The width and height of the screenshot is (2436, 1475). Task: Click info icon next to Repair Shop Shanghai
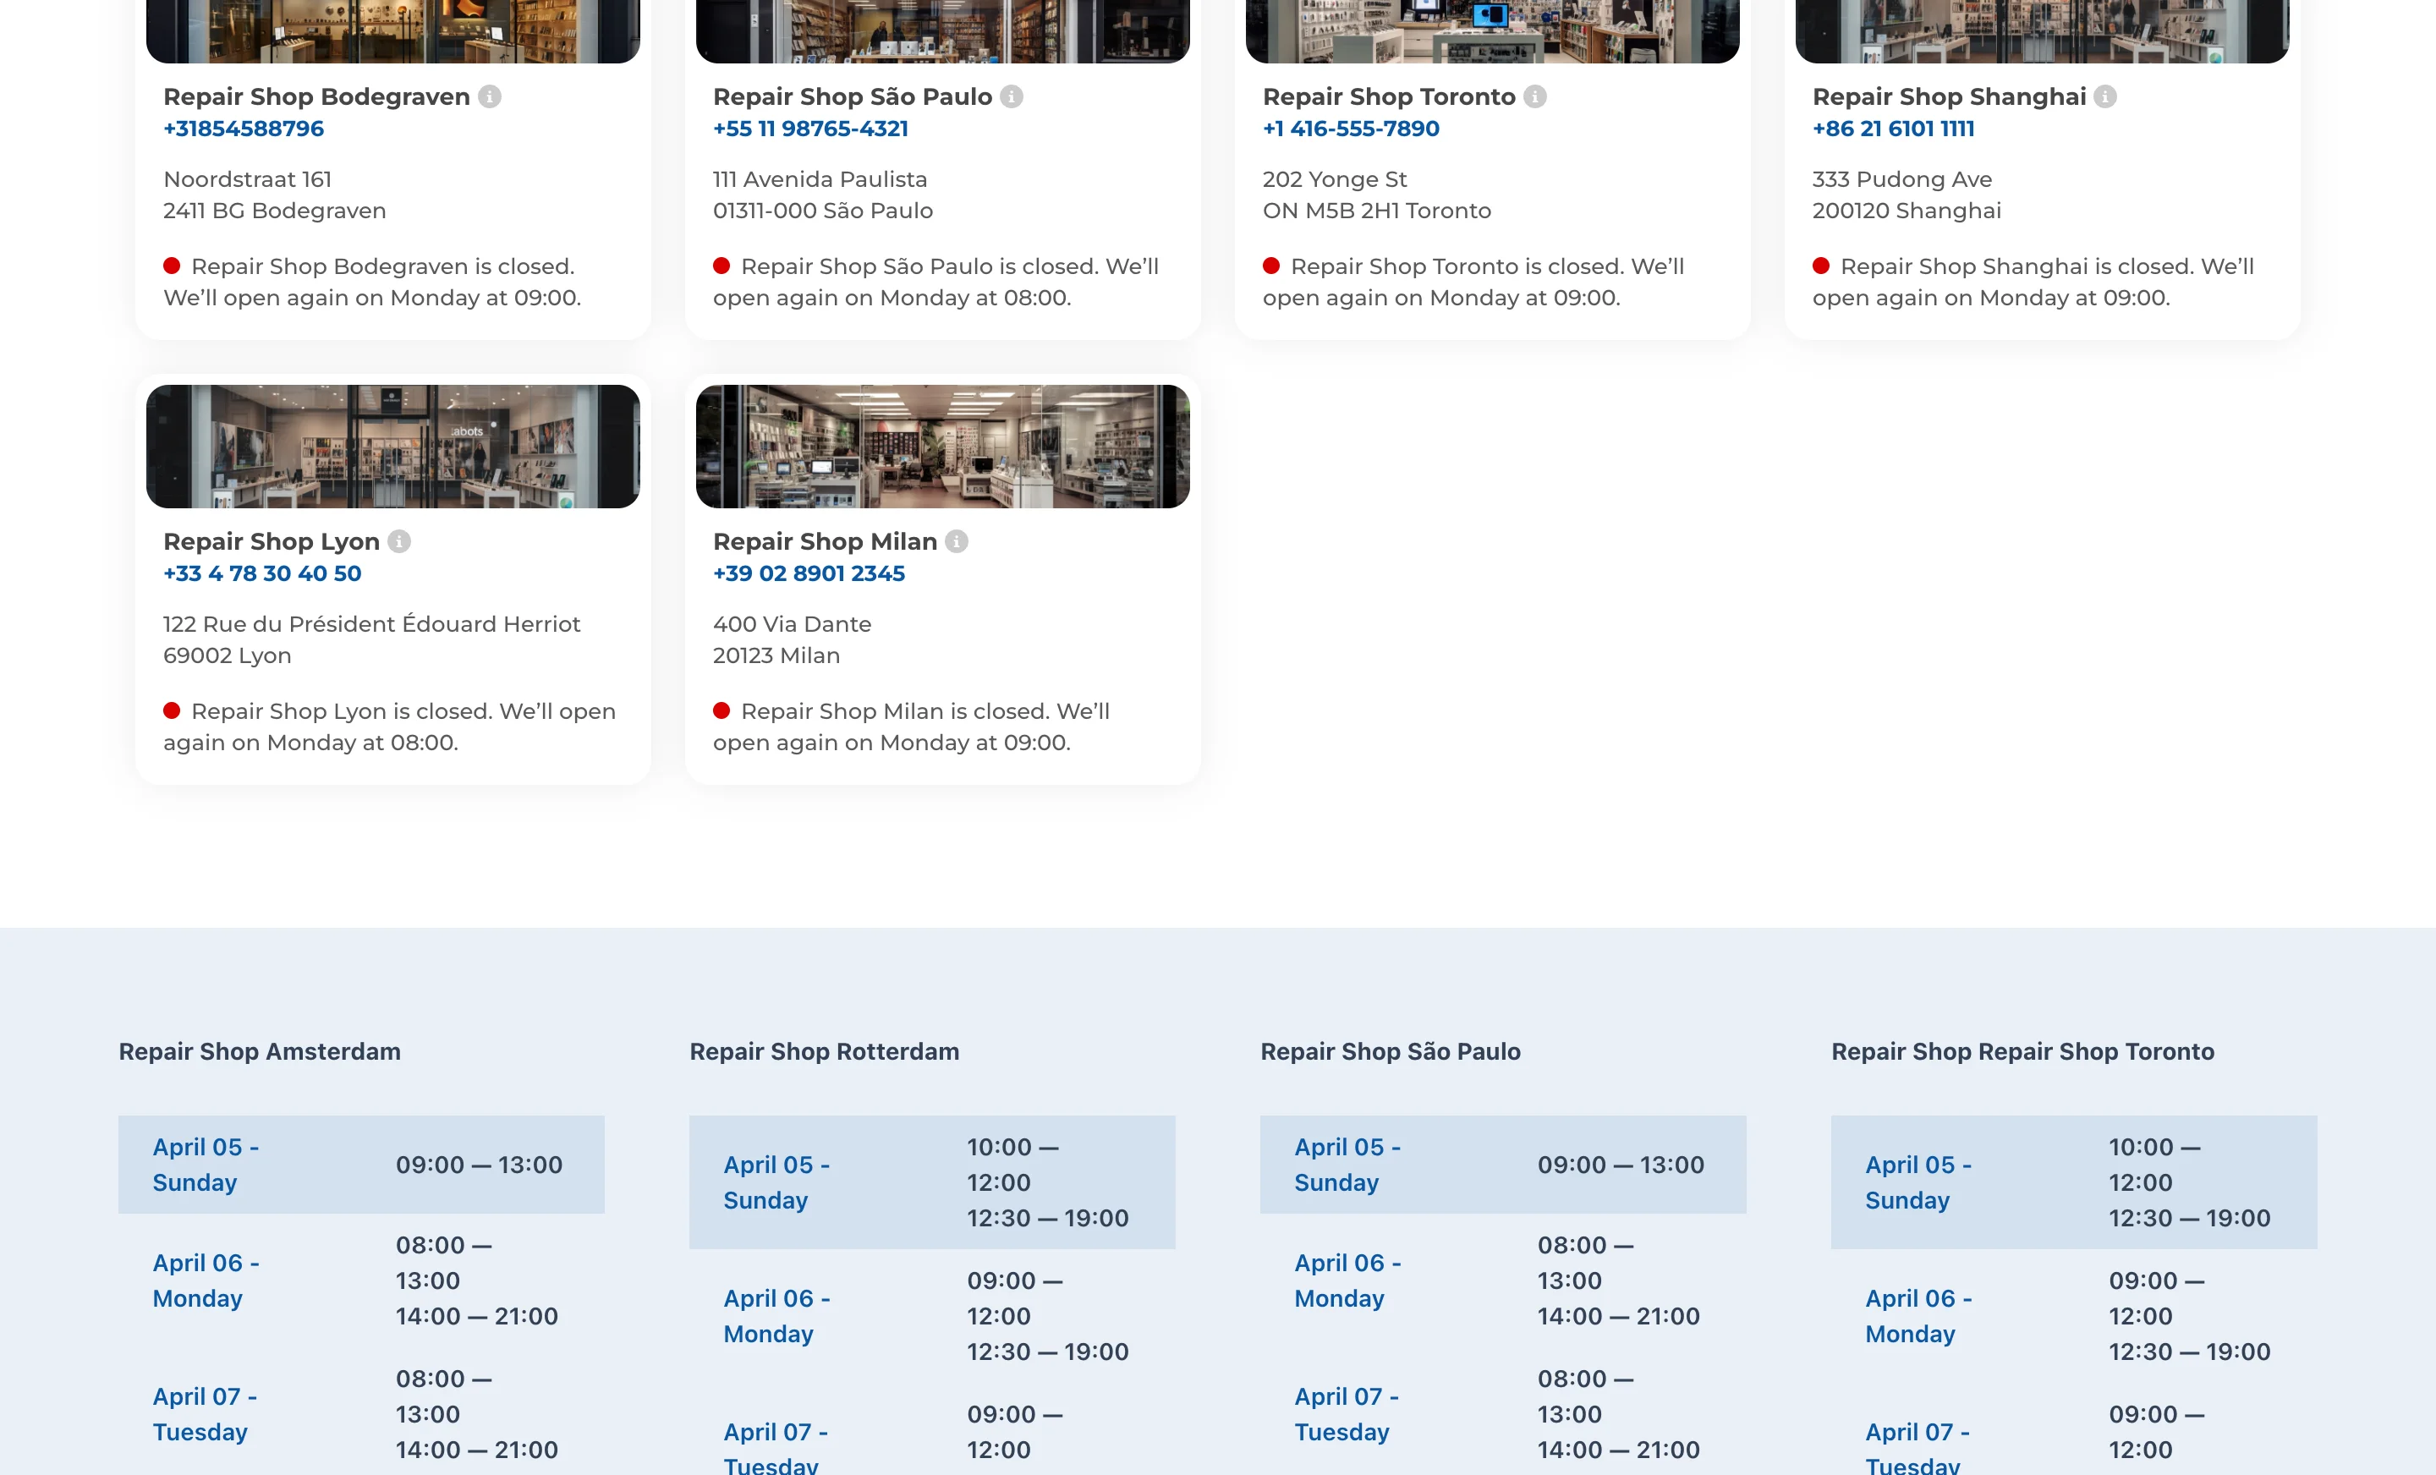(2104, 96)
